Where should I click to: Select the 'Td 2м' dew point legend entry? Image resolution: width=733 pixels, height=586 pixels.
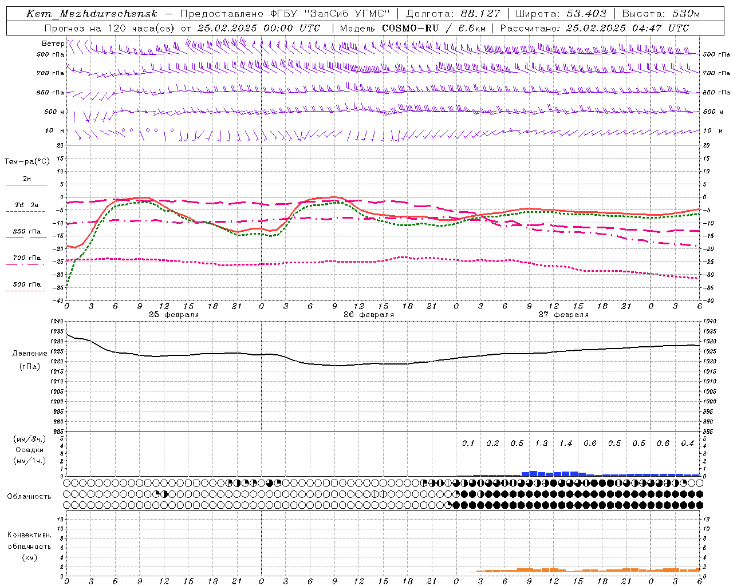(26, 205)
